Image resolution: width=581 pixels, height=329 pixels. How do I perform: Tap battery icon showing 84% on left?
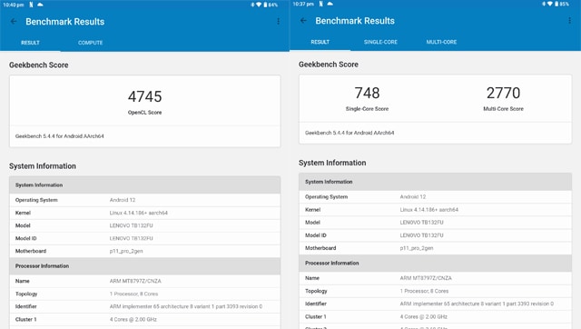(265, 5)
